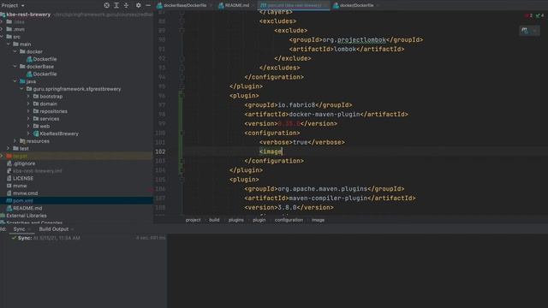Viewport: 548px width, 308px height.
Task: Click the docker-maven-plugin artifactId line
Action: [x=326, y=114]
